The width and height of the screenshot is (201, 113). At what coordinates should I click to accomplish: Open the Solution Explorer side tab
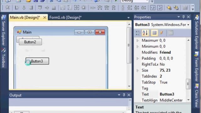point(196,32)
